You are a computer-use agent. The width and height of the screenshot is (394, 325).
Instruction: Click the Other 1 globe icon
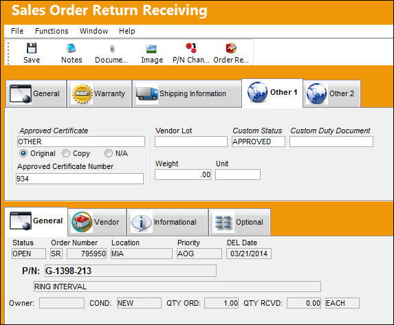coord(257,92)
